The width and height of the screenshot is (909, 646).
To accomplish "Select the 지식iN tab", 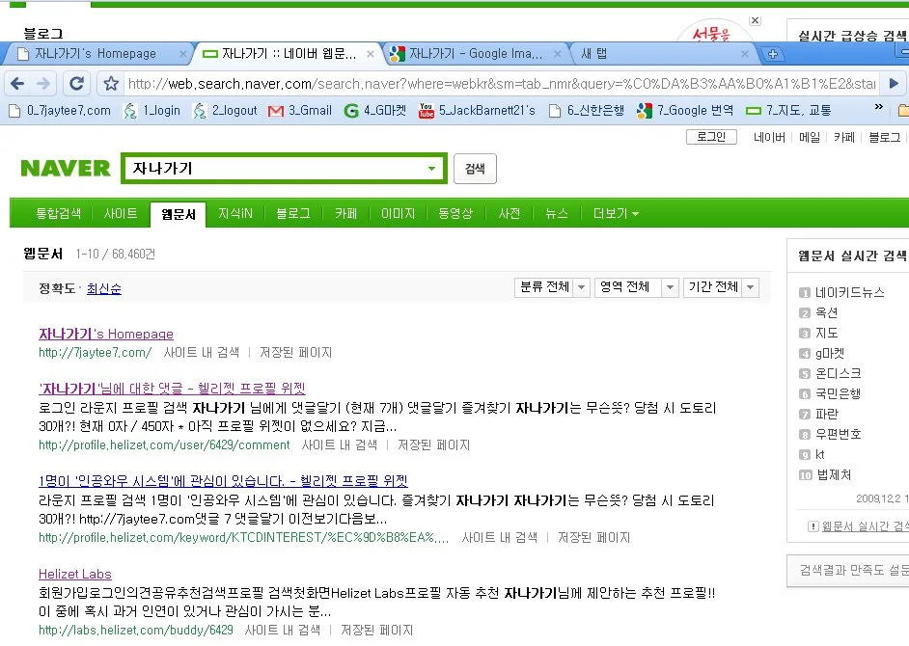I will [x=235, y=214].
